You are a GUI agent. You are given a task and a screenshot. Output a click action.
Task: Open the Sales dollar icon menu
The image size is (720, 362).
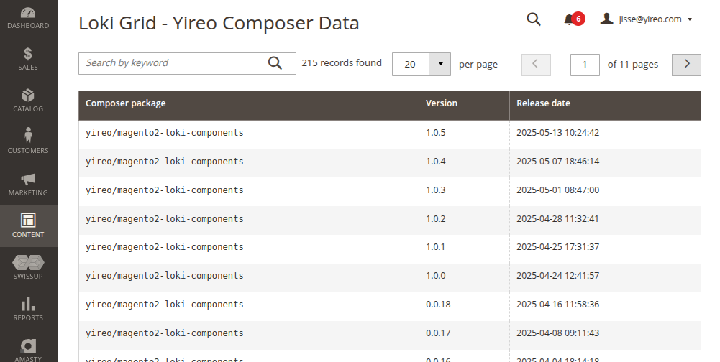tap(28, 55)
